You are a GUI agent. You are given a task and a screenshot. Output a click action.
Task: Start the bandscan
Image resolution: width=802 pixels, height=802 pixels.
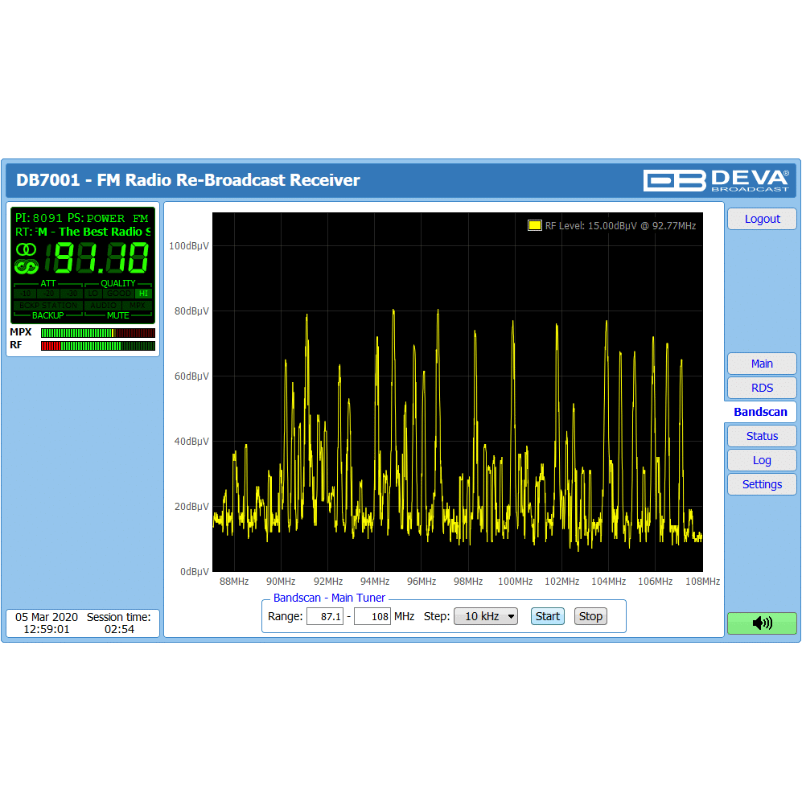coord(547,616)
